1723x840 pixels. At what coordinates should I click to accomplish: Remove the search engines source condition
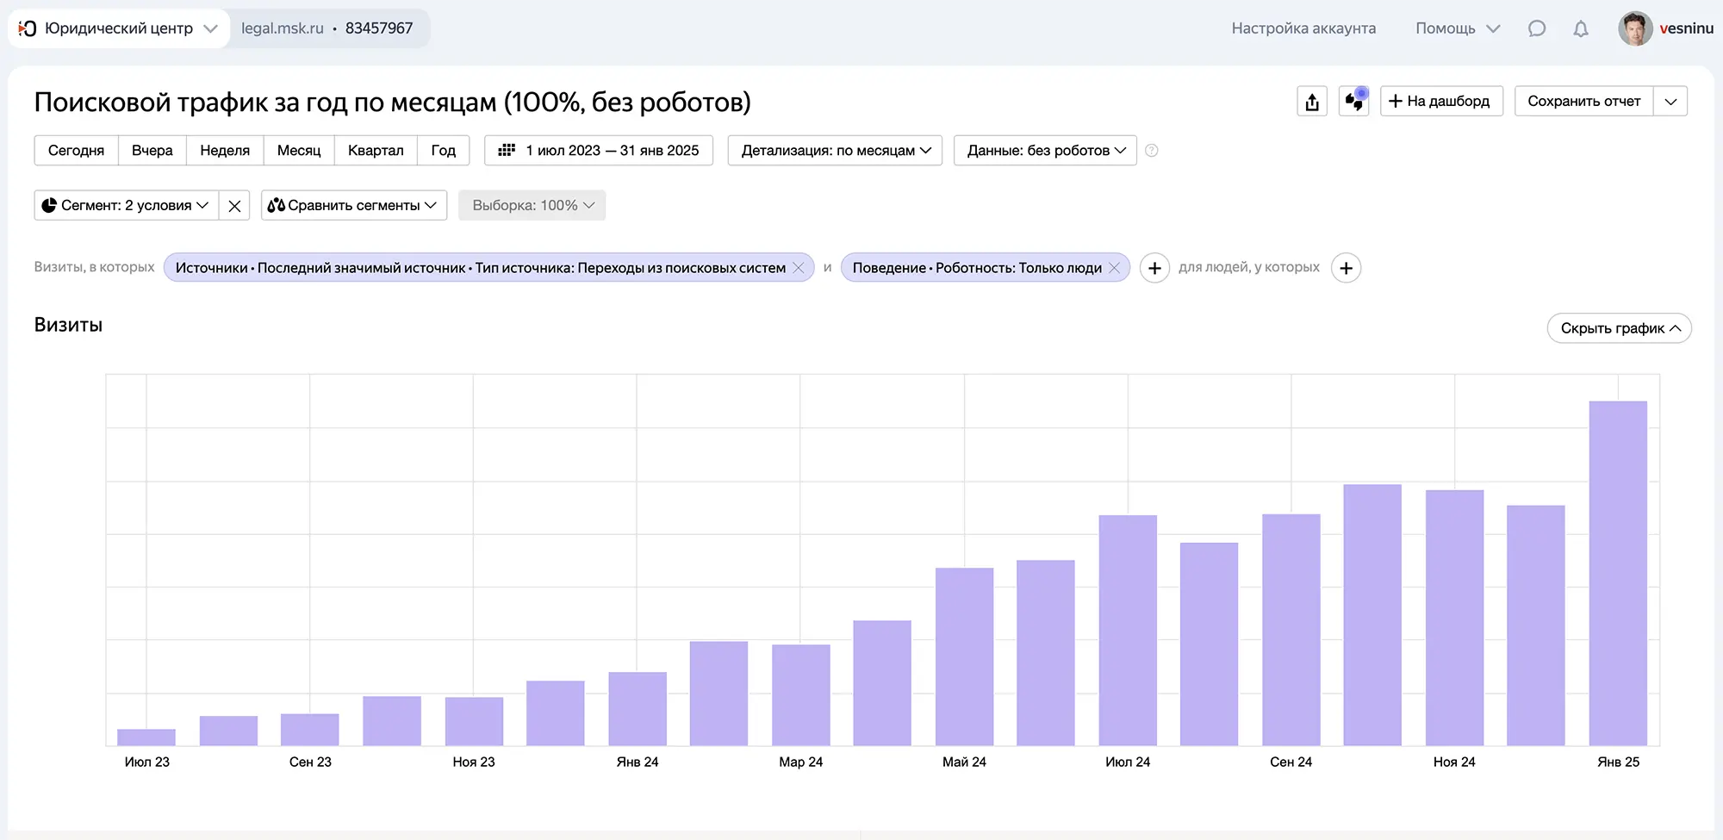[x=799, y=268]
